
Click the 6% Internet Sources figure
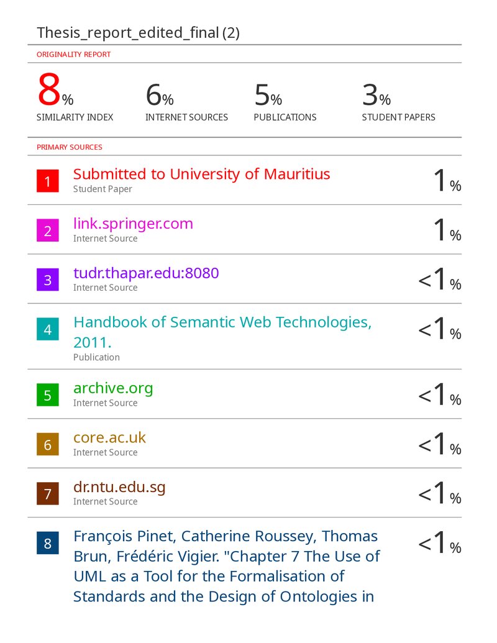pyautogui.click(x=160, y=94)
